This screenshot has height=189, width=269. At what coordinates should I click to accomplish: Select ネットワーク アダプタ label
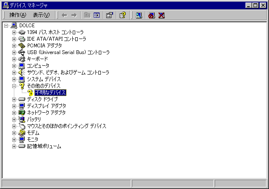point(46,113)
